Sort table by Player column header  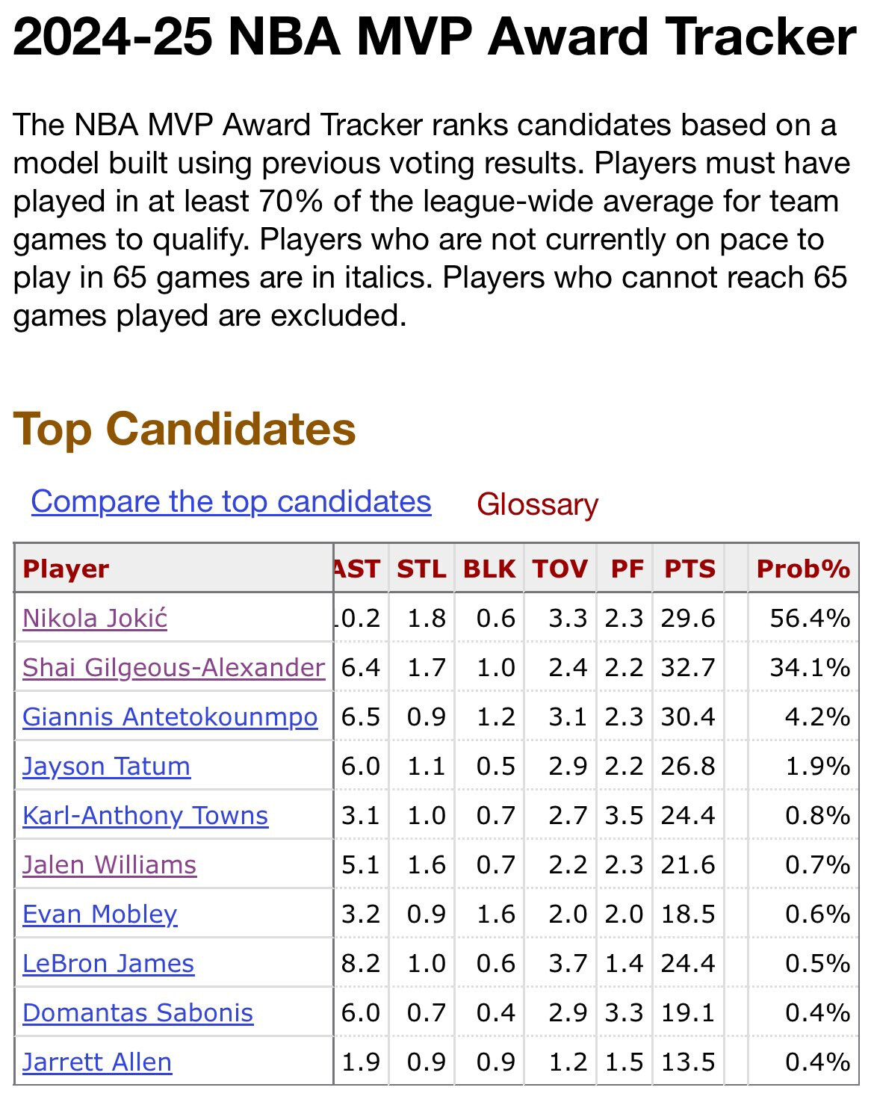coord(66,569)
